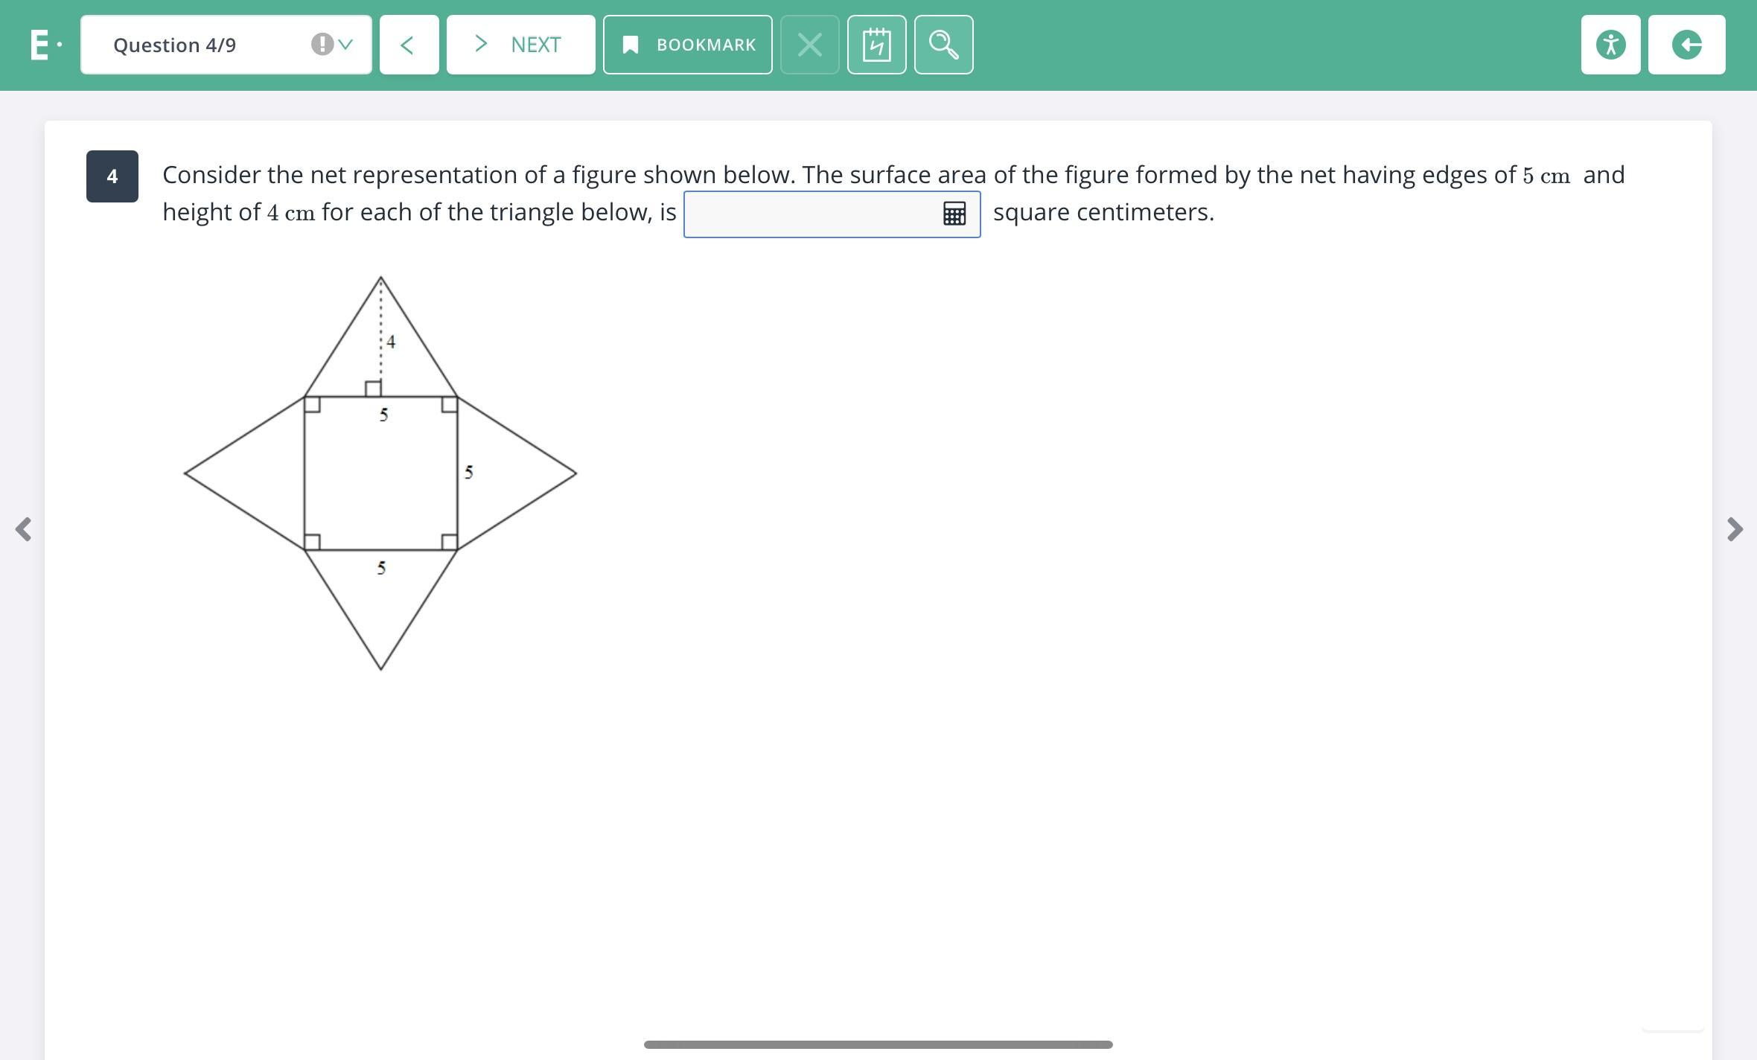Click the question prompt text
This screenshot has height=1060, width=1757.
[893, 176]
